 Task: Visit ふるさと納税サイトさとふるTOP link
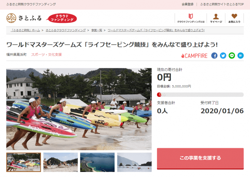222,4
